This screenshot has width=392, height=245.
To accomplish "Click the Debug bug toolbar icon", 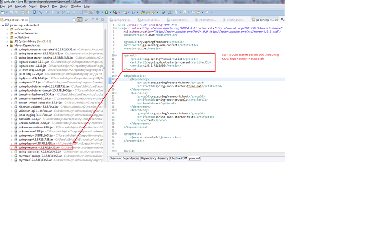I will (x=98, y=12).
